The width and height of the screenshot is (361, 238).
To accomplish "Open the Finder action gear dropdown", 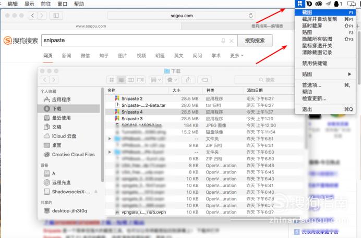I will click(172, 80).
